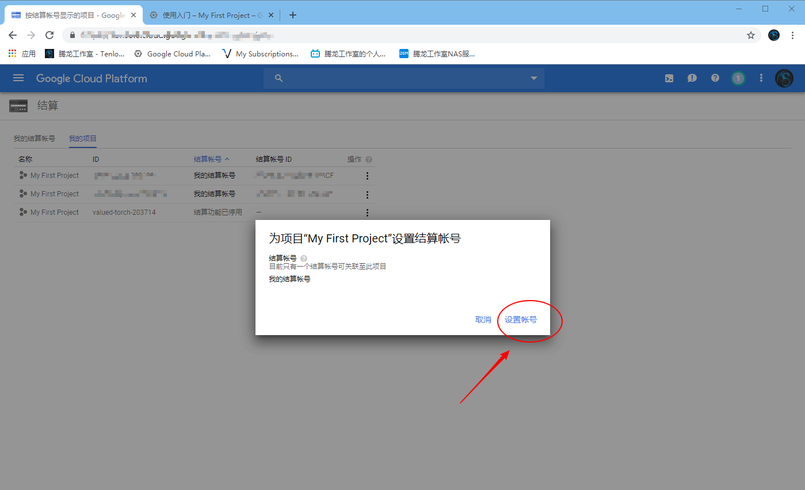Image resolution: width=805 pixels, height=490 pixels.
Task: Click the billing credit card icon
Action: 18,106
